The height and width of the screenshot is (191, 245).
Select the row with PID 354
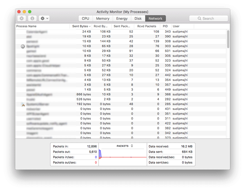coord(121,80)
